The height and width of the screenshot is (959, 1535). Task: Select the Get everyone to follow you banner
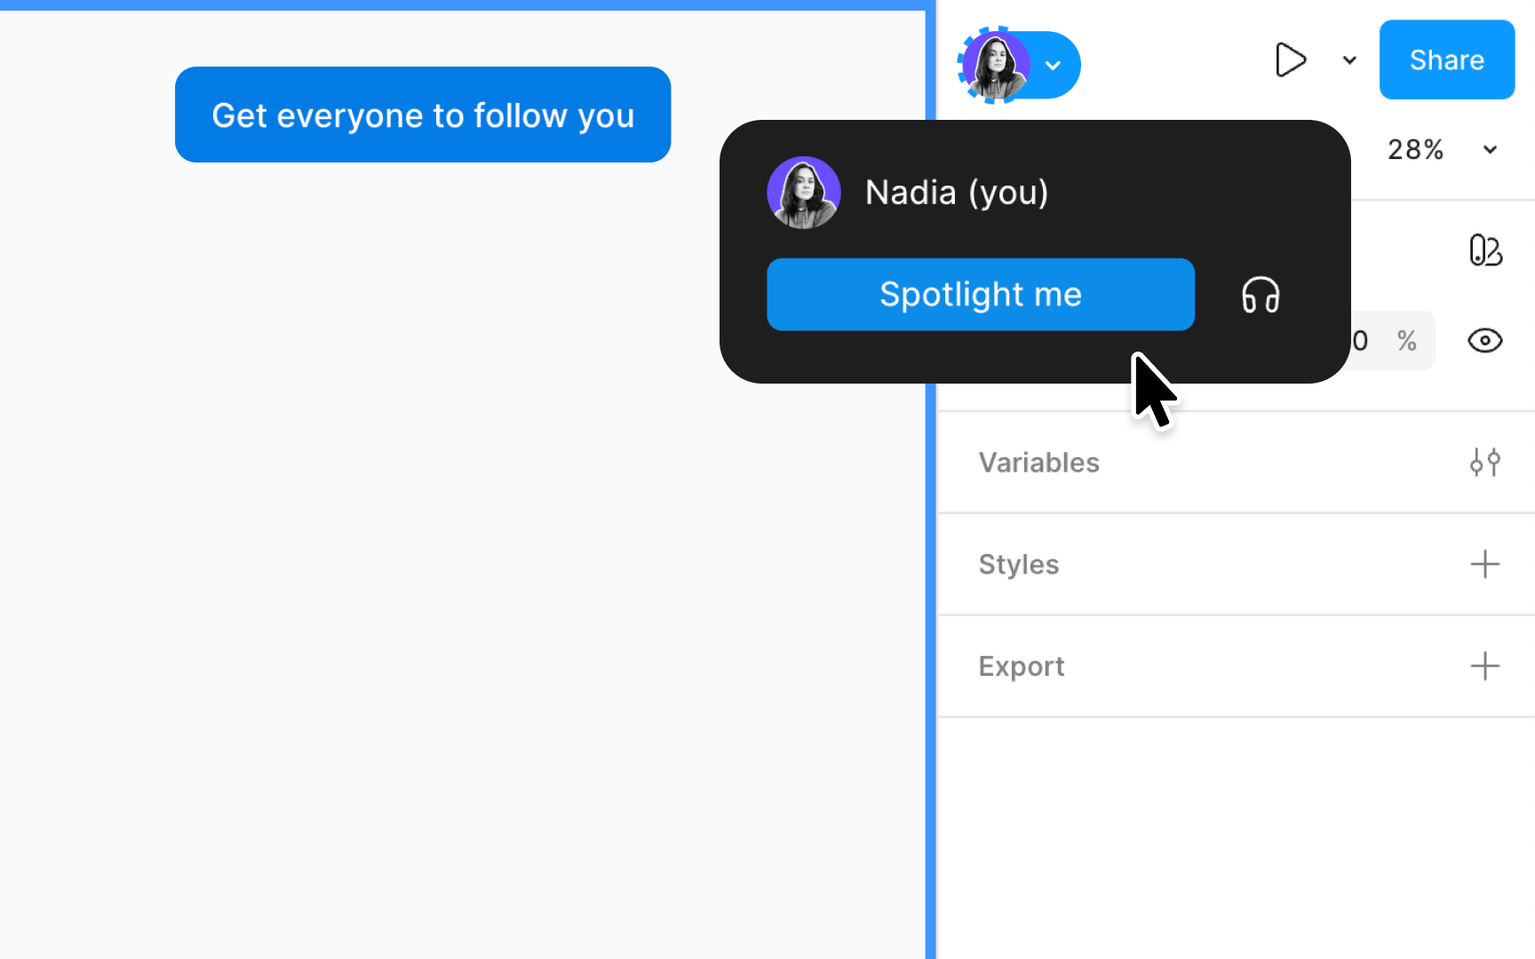click(x=423, y=115)
